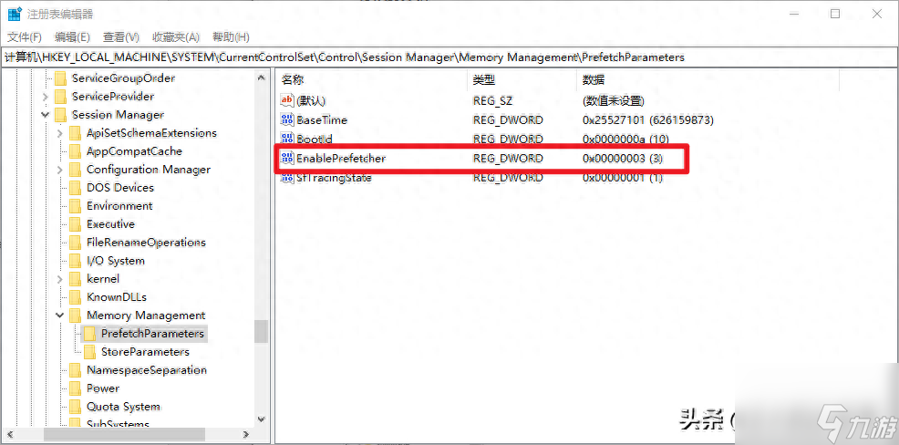Click the ServiceProvider folder icon
The height and width of the screenshot is (445, 899).
(x=60, y=97)
